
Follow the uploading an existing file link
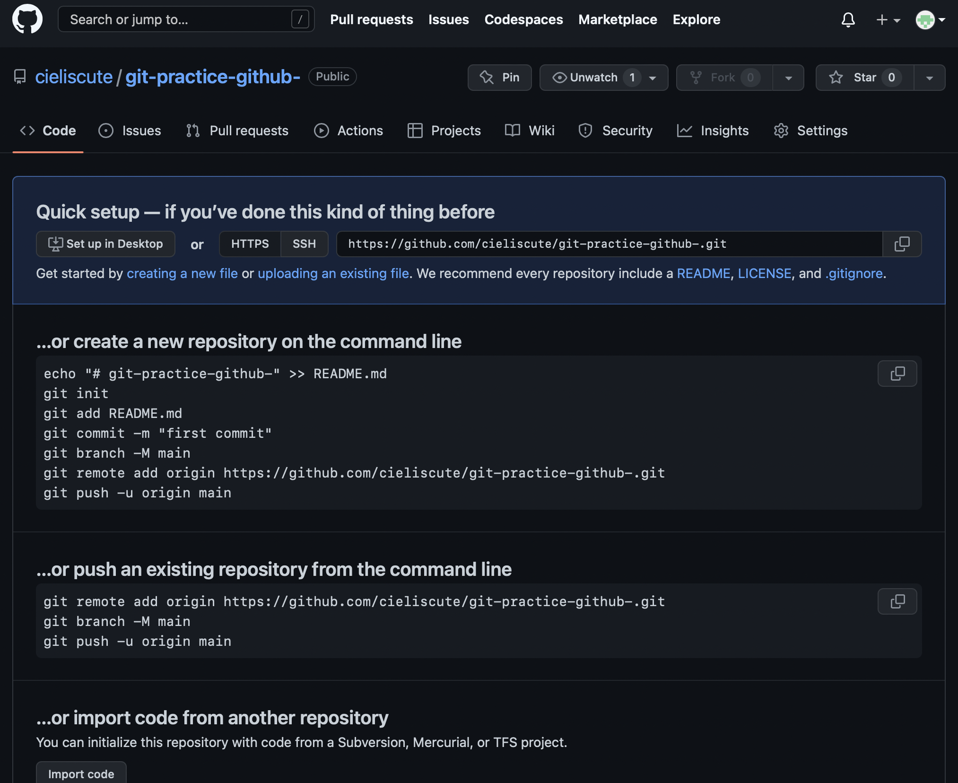(333, 273)
